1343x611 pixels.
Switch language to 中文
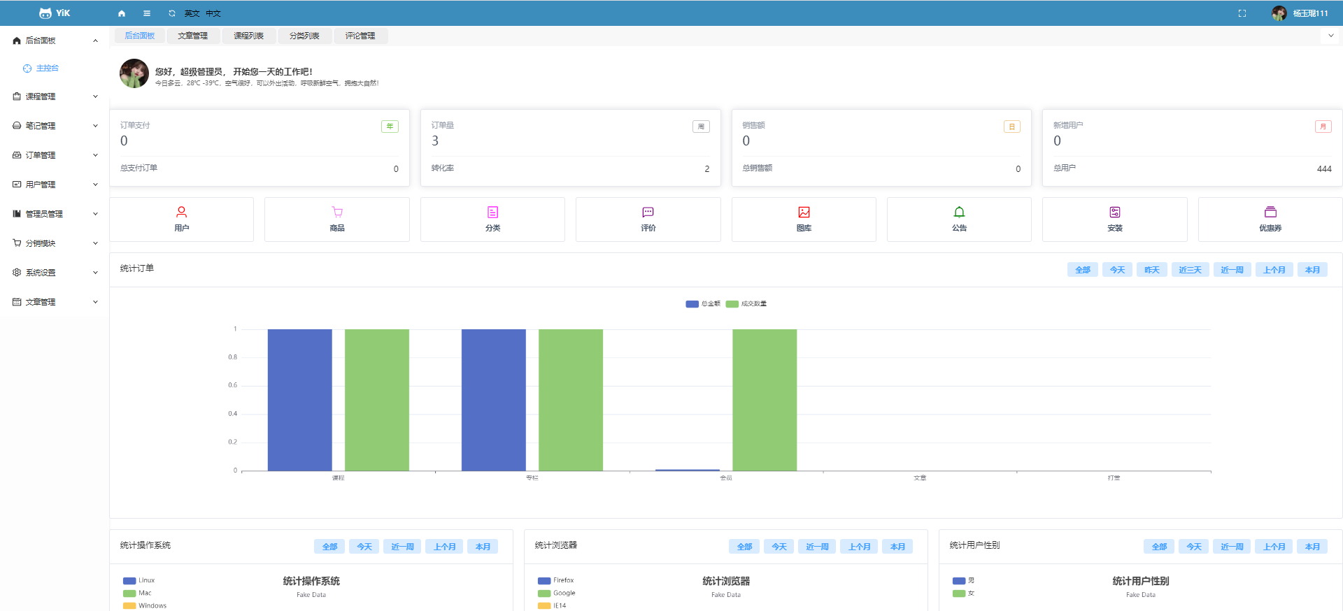213,13
